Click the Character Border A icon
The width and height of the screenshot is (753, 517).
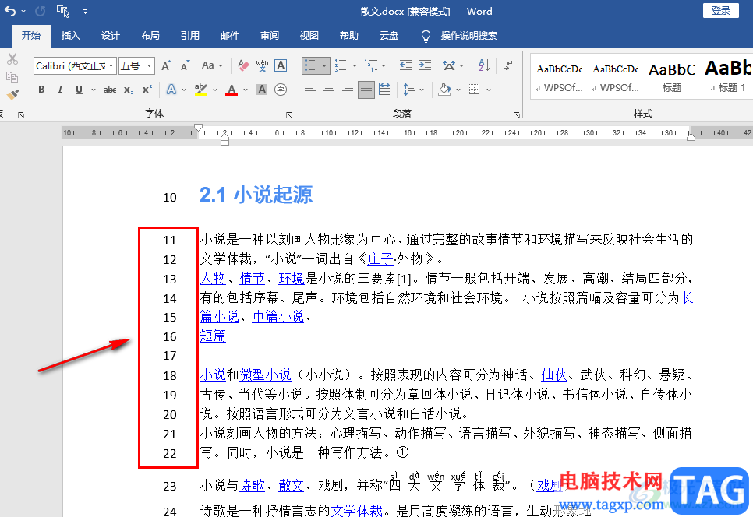[x=281, y=65]
